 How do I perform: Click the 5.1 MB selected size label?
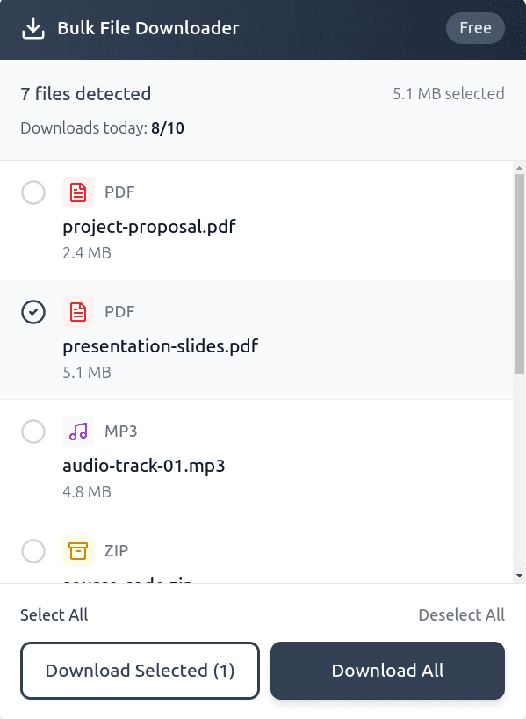449,93
